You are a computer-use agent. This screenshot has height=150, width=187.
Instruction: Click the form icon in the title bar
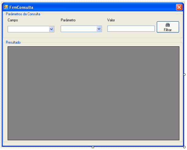[6, 7]
